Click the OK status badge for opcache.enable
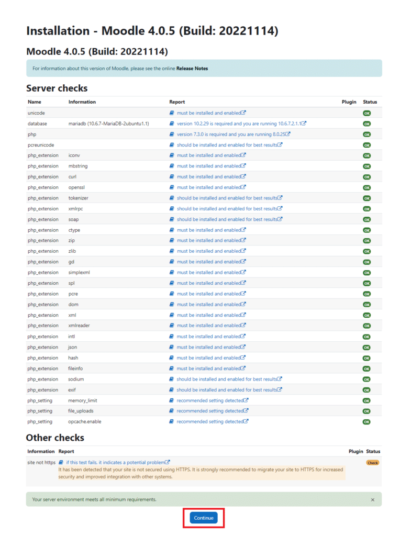This screenshot has width=400, height=536. (x=366, y=422)
